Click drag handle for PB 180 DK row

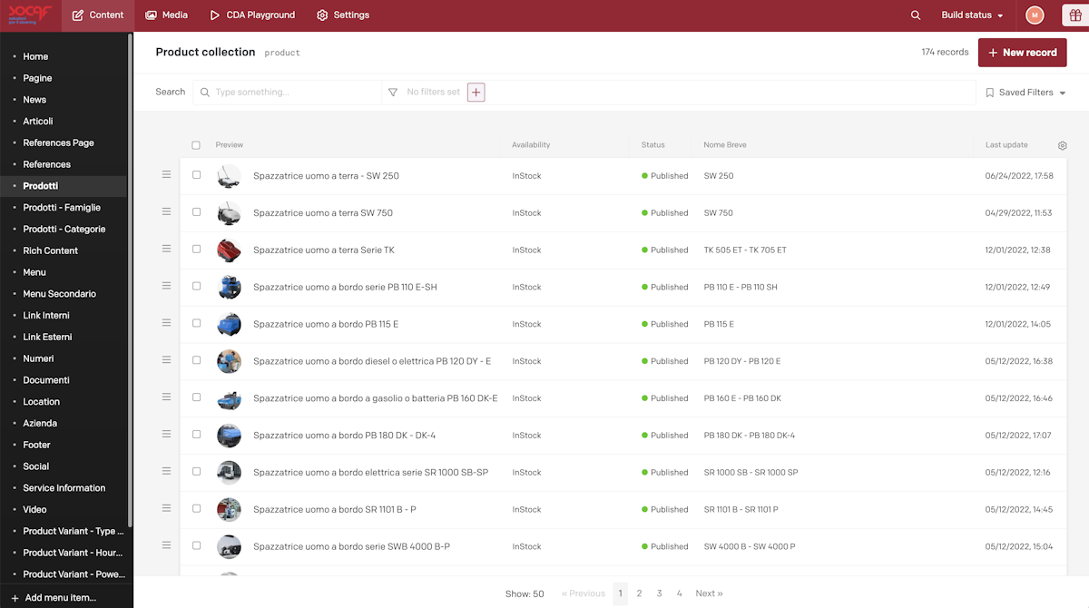point(166,435)
